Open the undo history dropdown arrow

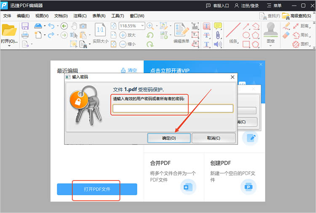pyautogui.click(x=58, y=26)
